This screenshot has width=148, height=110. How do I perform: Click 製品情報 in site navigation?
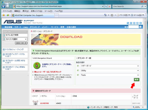(x=8, y=27)
